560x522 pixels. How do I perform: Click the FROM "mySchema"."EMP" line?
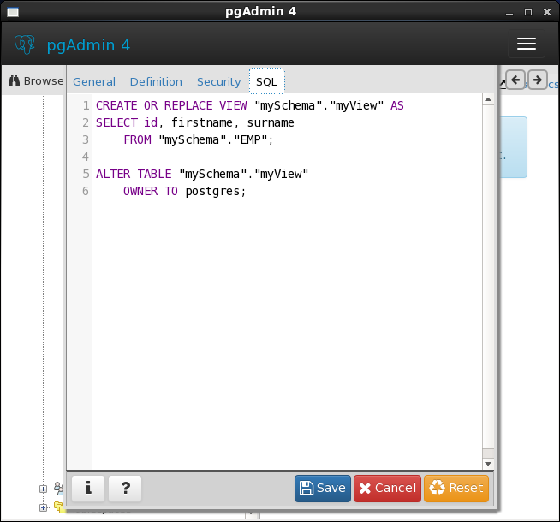coord(199,139)
